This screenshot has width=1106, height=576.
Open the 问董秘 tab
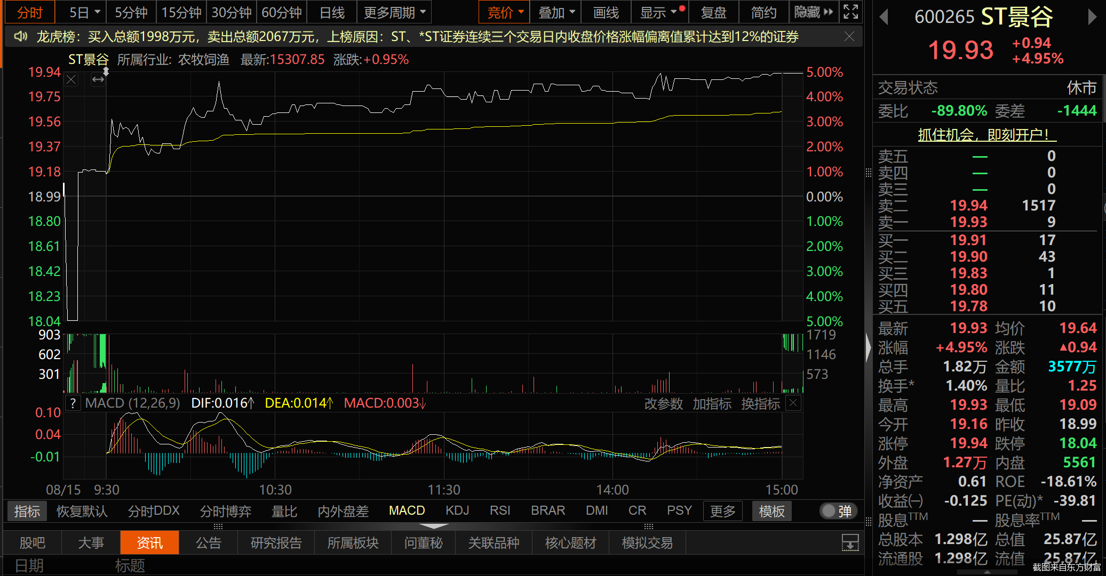(424, 543)
